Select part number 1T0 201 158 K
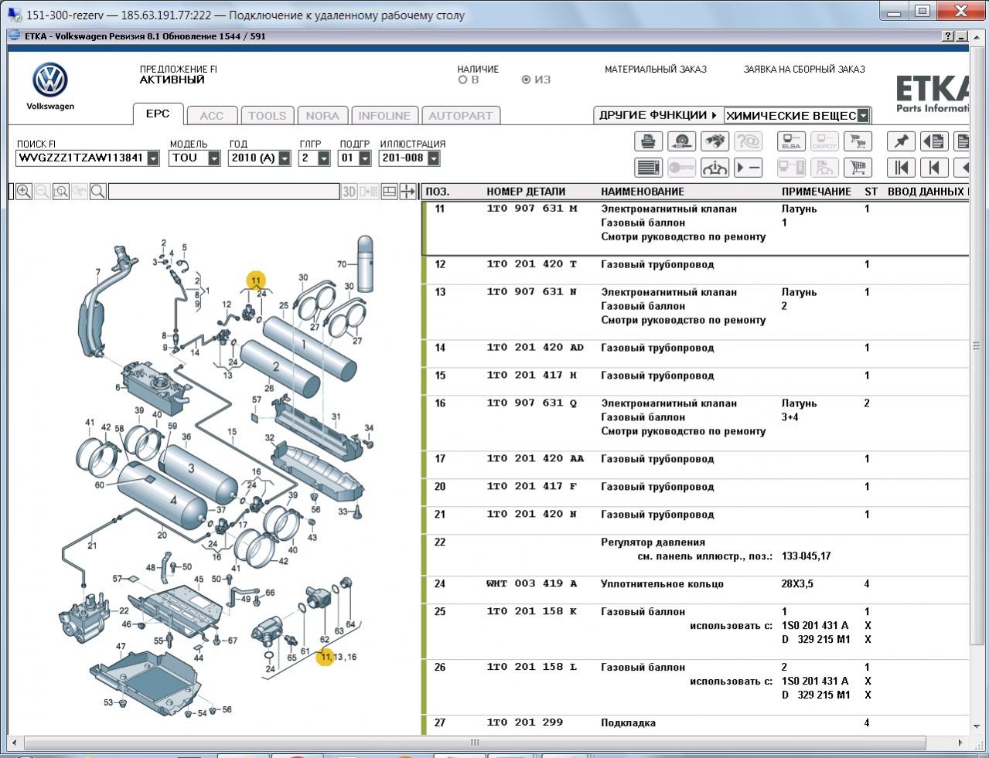The width and height of the screenshot is (989, 758). click(x=532, y=612)
